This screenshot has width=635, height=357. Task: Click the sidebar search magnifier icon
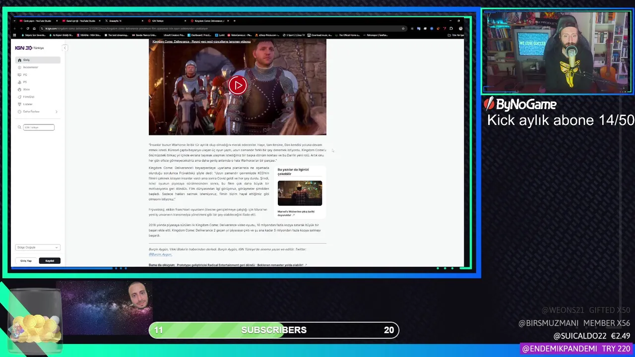[x=19, y=127]
